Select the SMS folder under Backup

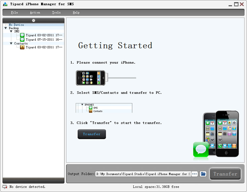tap(17, 31)
